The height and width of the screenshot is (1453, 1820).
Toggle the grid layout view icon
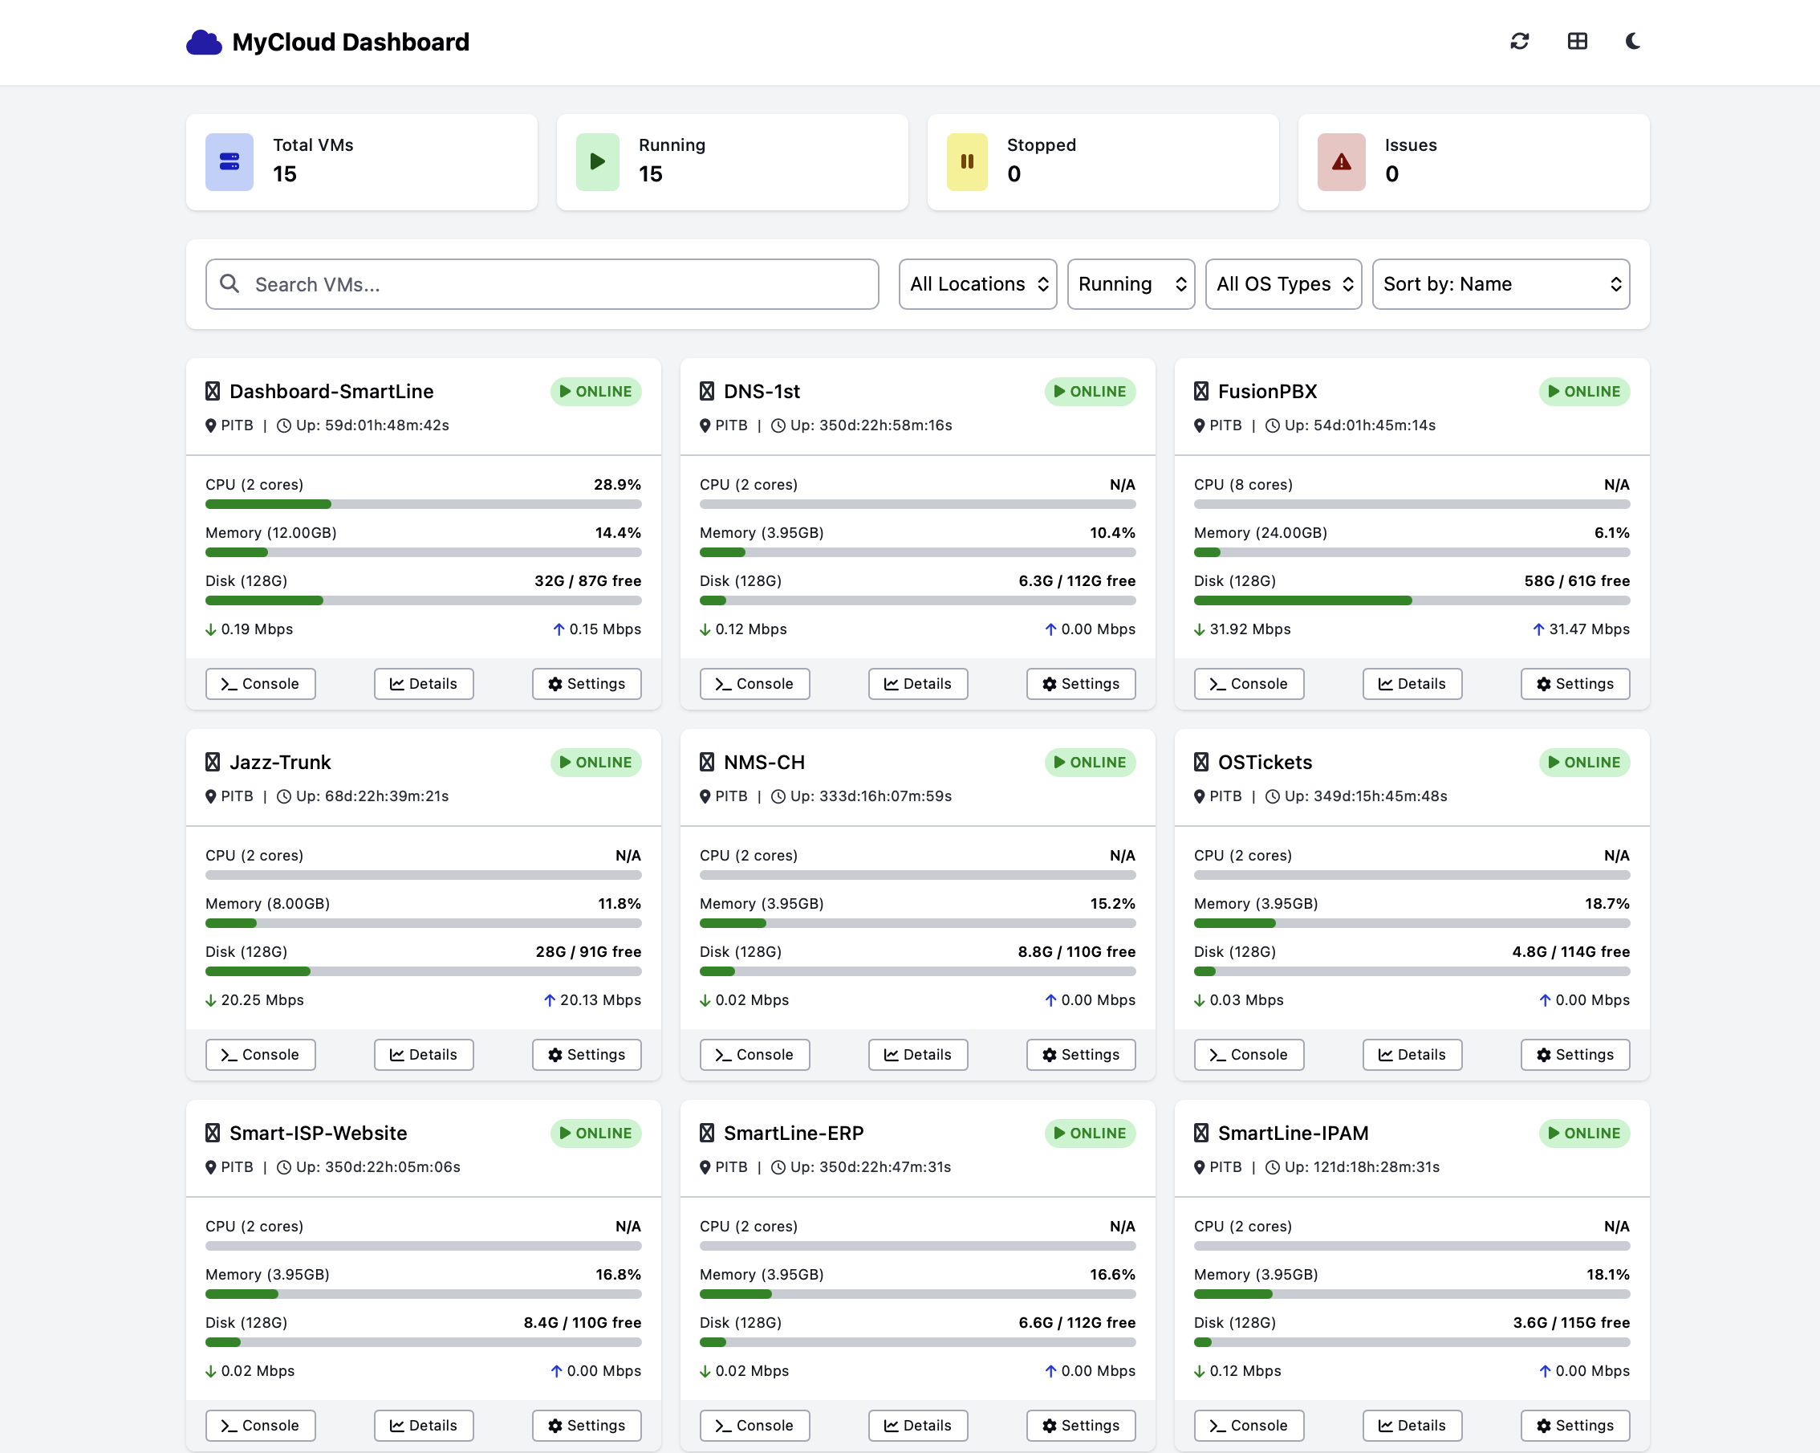(1577, 42)
